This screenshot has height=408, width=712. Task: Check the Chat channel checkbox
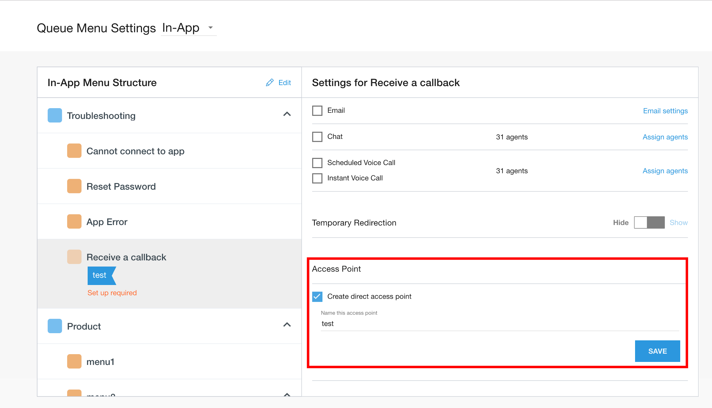coord(317,137)
